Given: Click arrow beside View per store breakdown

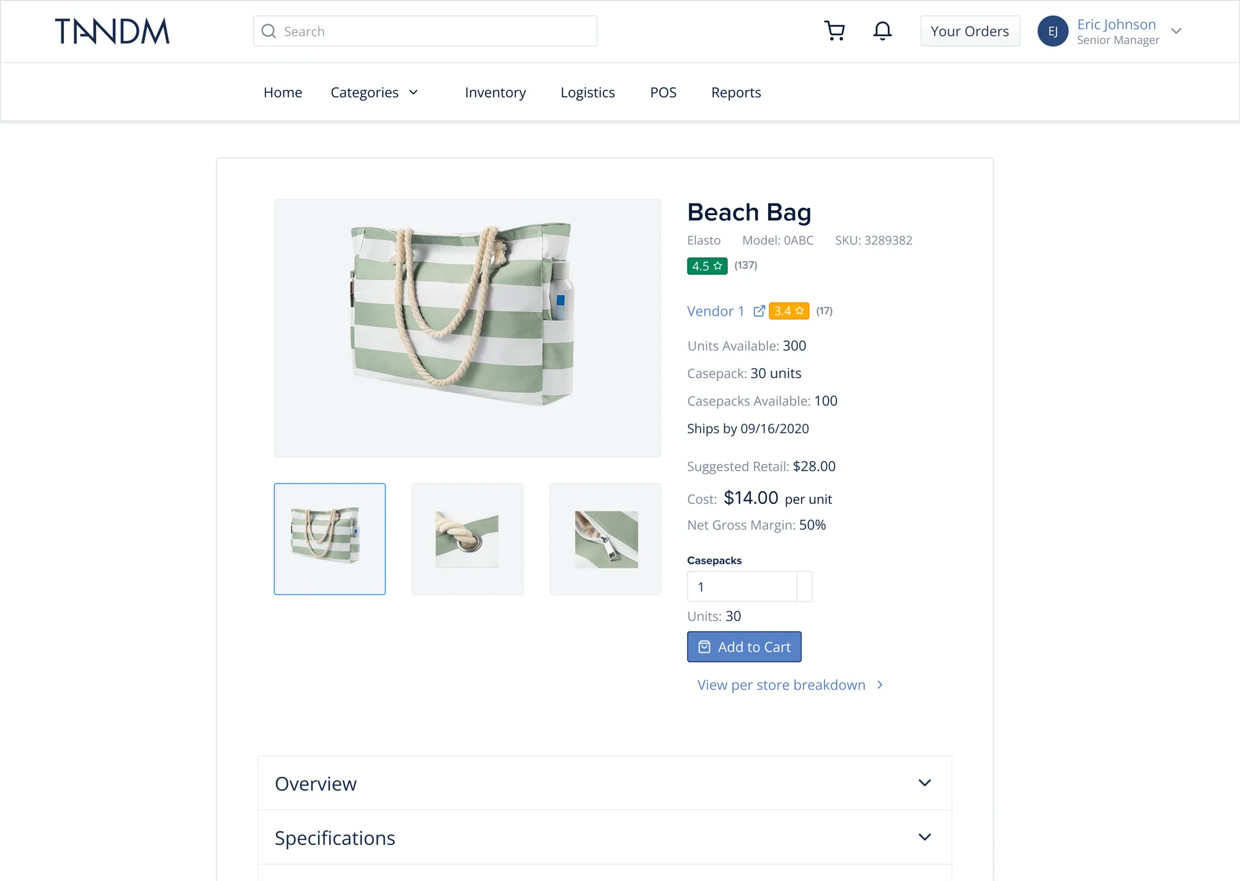Looking at the screenshot, I should click(880, 684).
